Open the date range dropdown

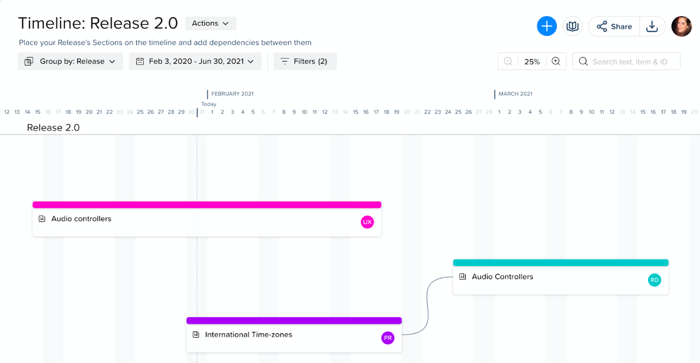195,62
